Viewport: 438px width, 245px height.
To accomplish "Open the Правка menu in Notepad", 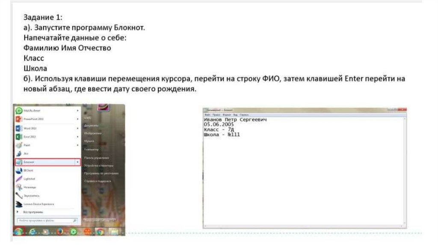I will click(x=216, y=115).
